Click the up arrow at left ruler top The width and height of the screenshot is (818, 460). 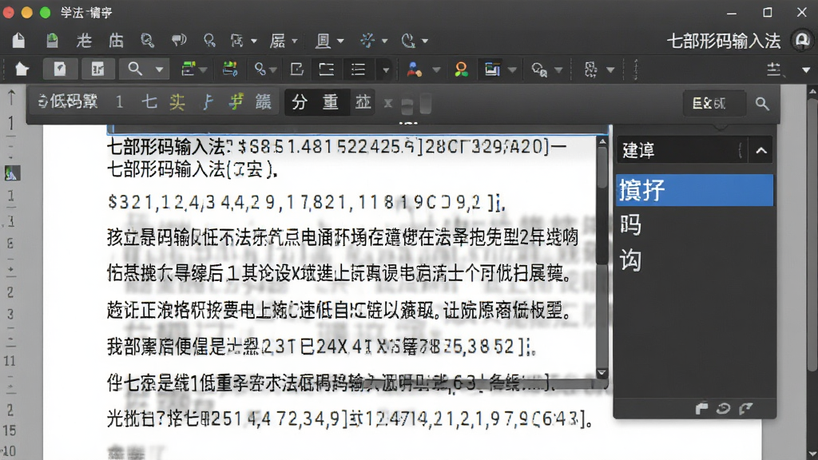(11, 97)
